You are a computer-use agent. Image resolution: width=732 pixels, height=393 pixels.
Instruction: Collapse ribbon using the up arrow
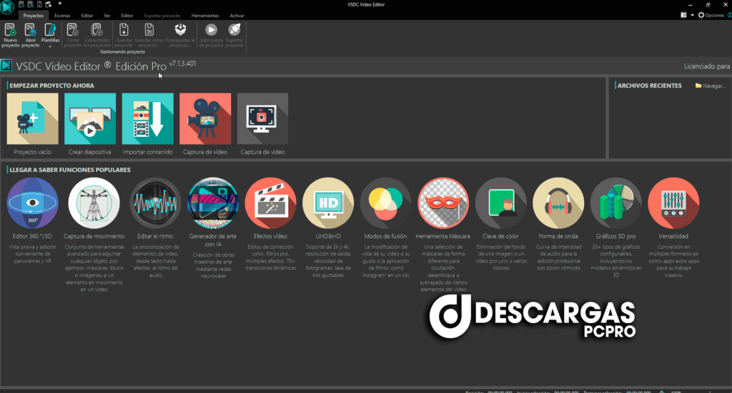point(692,16)
